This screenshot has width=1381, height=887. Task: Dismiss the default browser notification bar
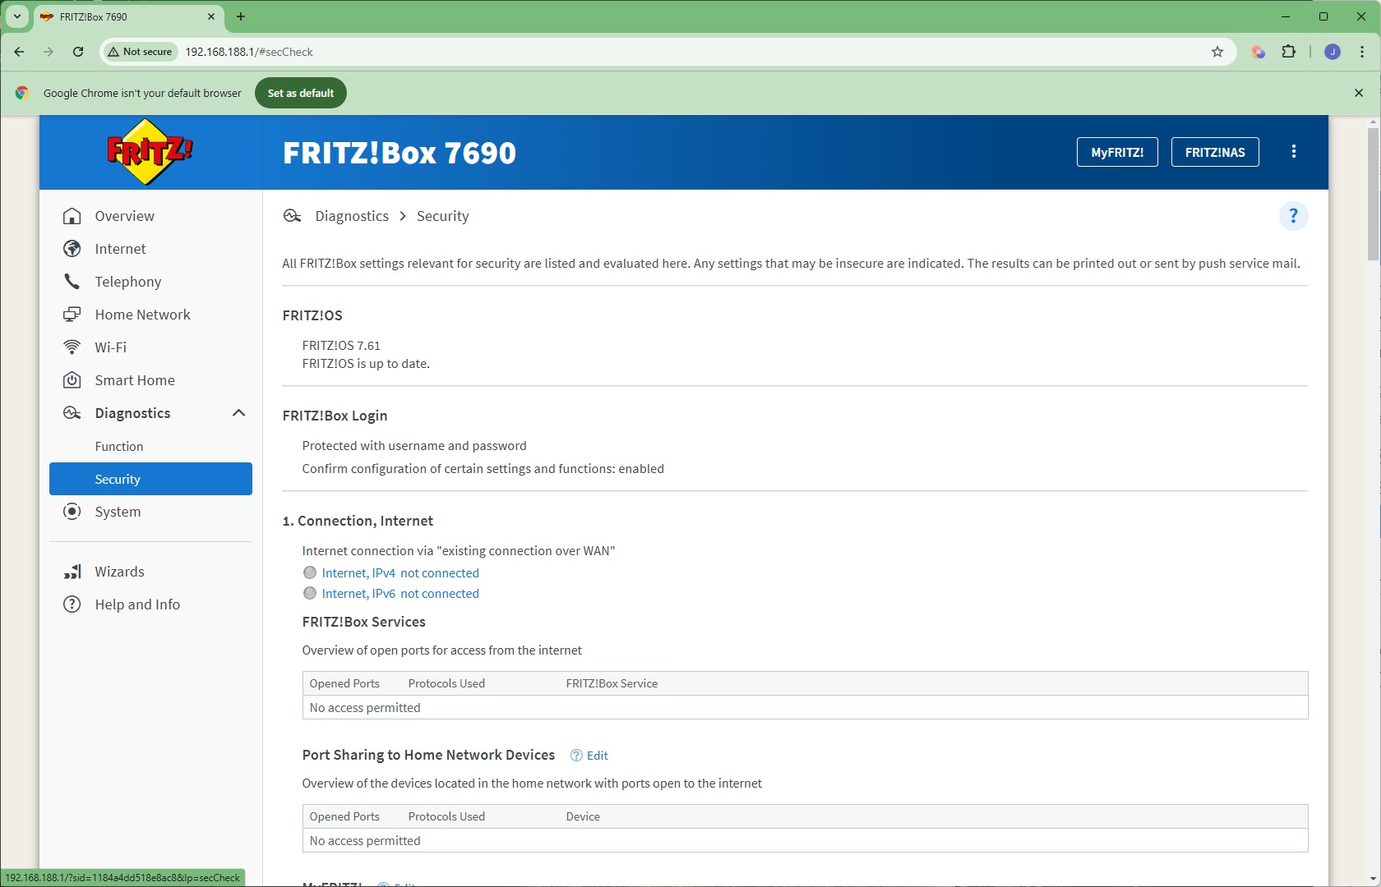(x=1359, y=93)
